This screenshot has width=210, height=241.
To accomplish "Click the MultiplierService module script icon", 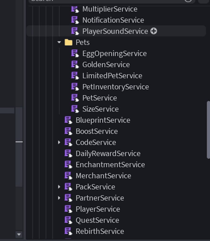I will (75, 9).
